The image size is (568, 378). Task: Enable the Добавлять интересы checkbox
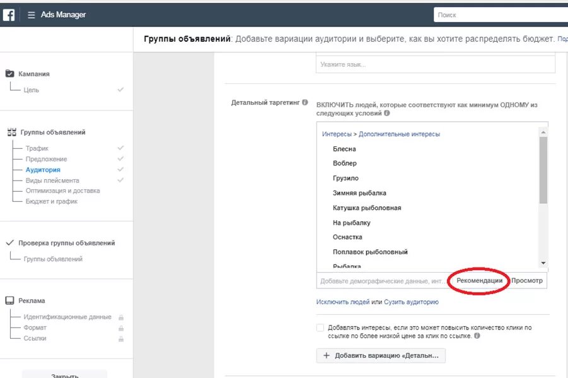(320, 328)
